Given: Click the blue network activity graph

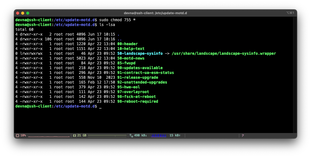Looking at the screenshot, I should [159, 136].
